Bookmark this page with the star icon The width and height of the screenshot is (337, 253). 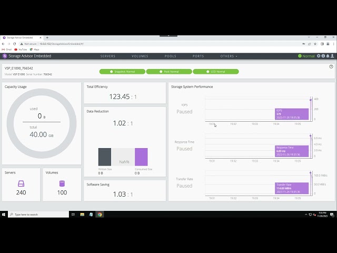click(x=315, y=44)
